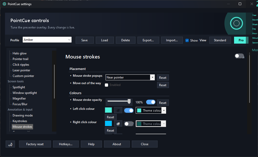Screen dimensions: 258x157
Task: Reset the Right click colour
Action: tap(110, 131)
